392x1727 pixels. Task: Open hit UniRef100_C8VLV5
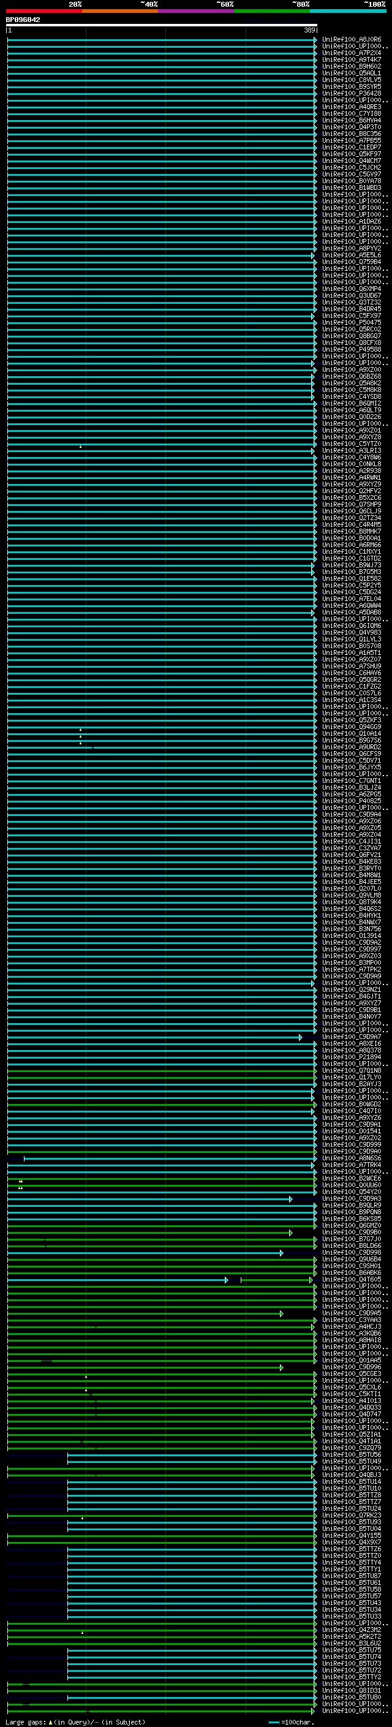pos(352,80)
